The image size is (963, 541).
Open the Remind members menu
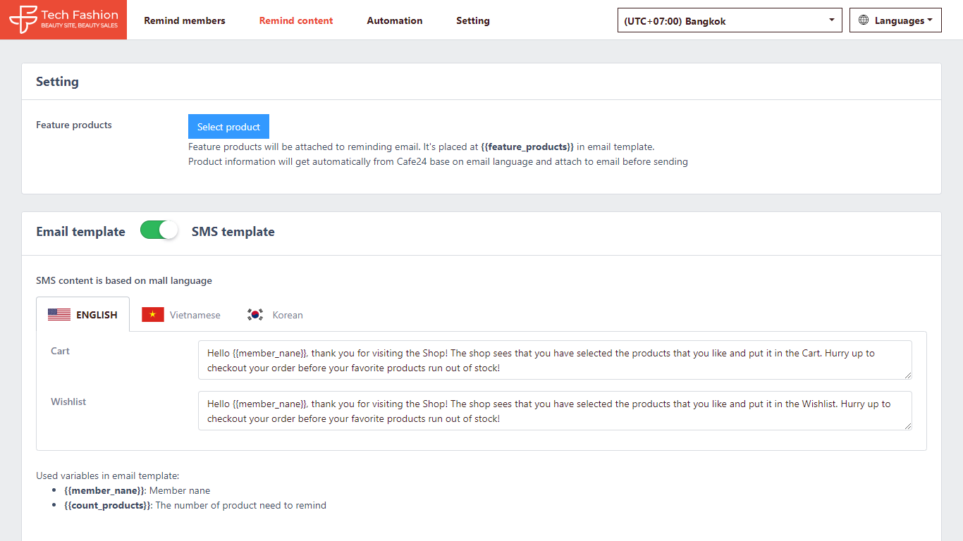point(185,20)
